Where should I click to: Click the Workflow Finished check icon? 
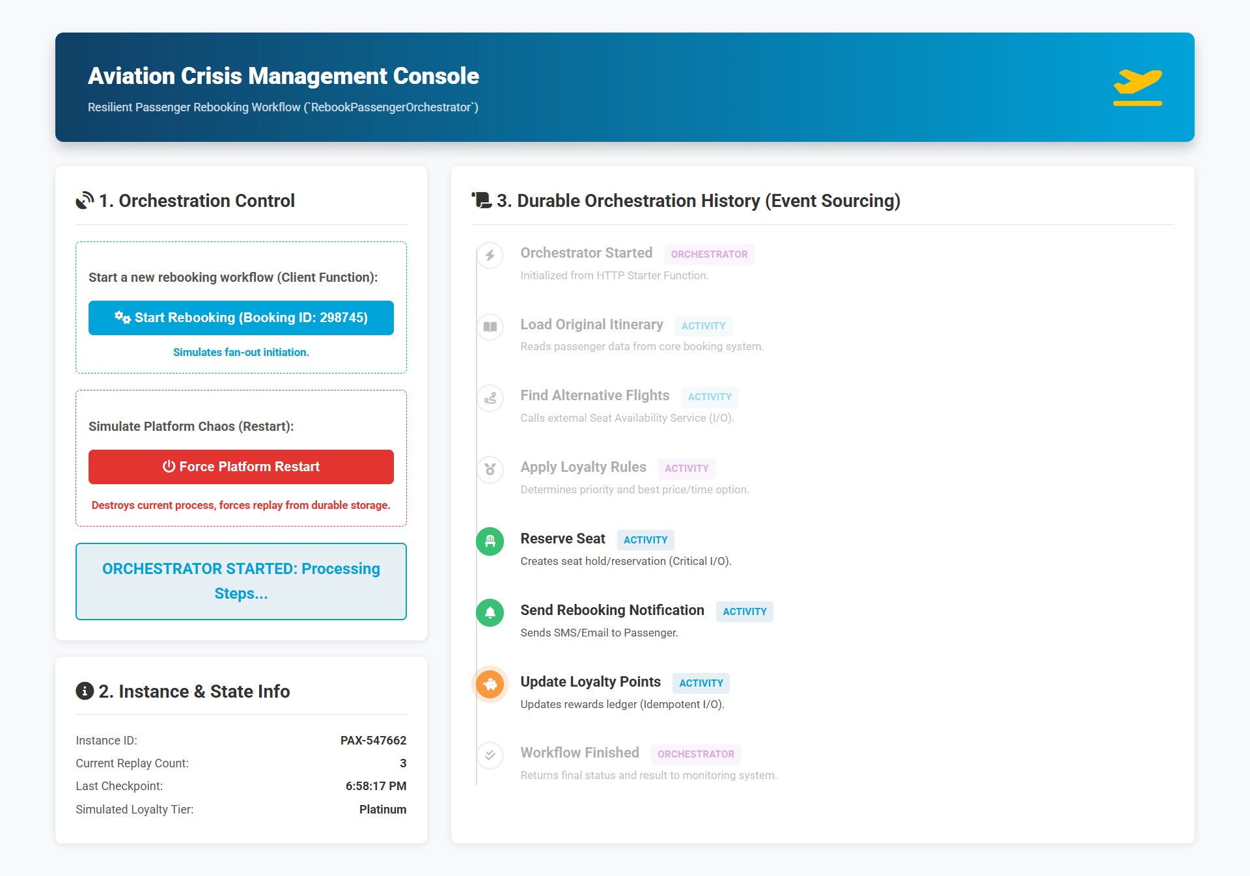(490, 755)
